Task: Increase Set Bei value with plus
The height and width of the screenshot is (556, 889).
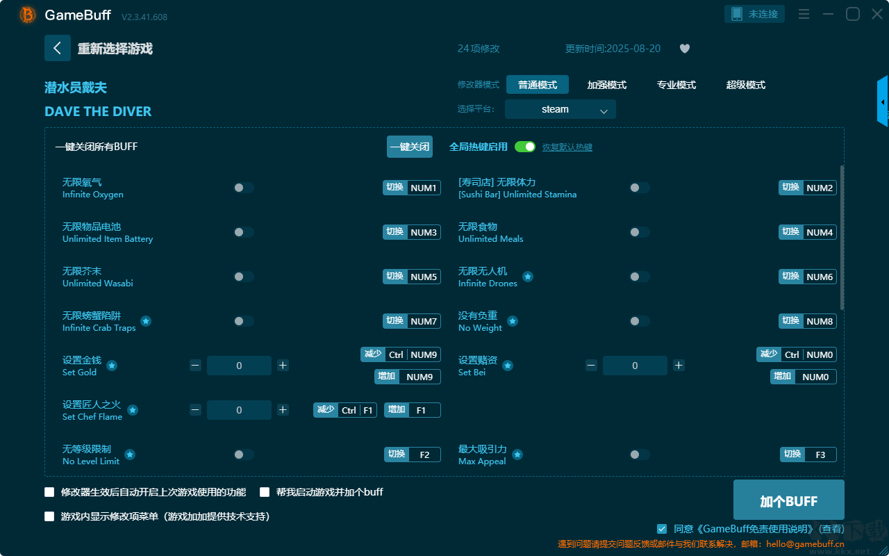Action: (x=679, y=366)
